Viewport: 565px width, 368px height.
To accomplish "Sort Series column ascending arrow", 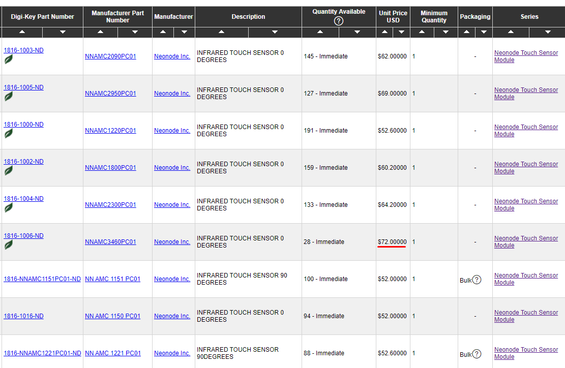I will [x=511, y=33].
